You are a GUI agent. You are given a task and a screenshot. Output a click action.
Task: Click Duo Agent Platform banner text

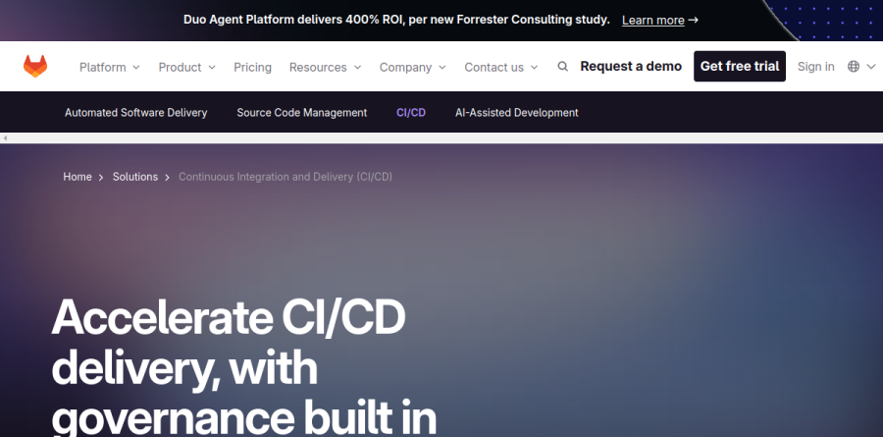(x=396, y=20)
